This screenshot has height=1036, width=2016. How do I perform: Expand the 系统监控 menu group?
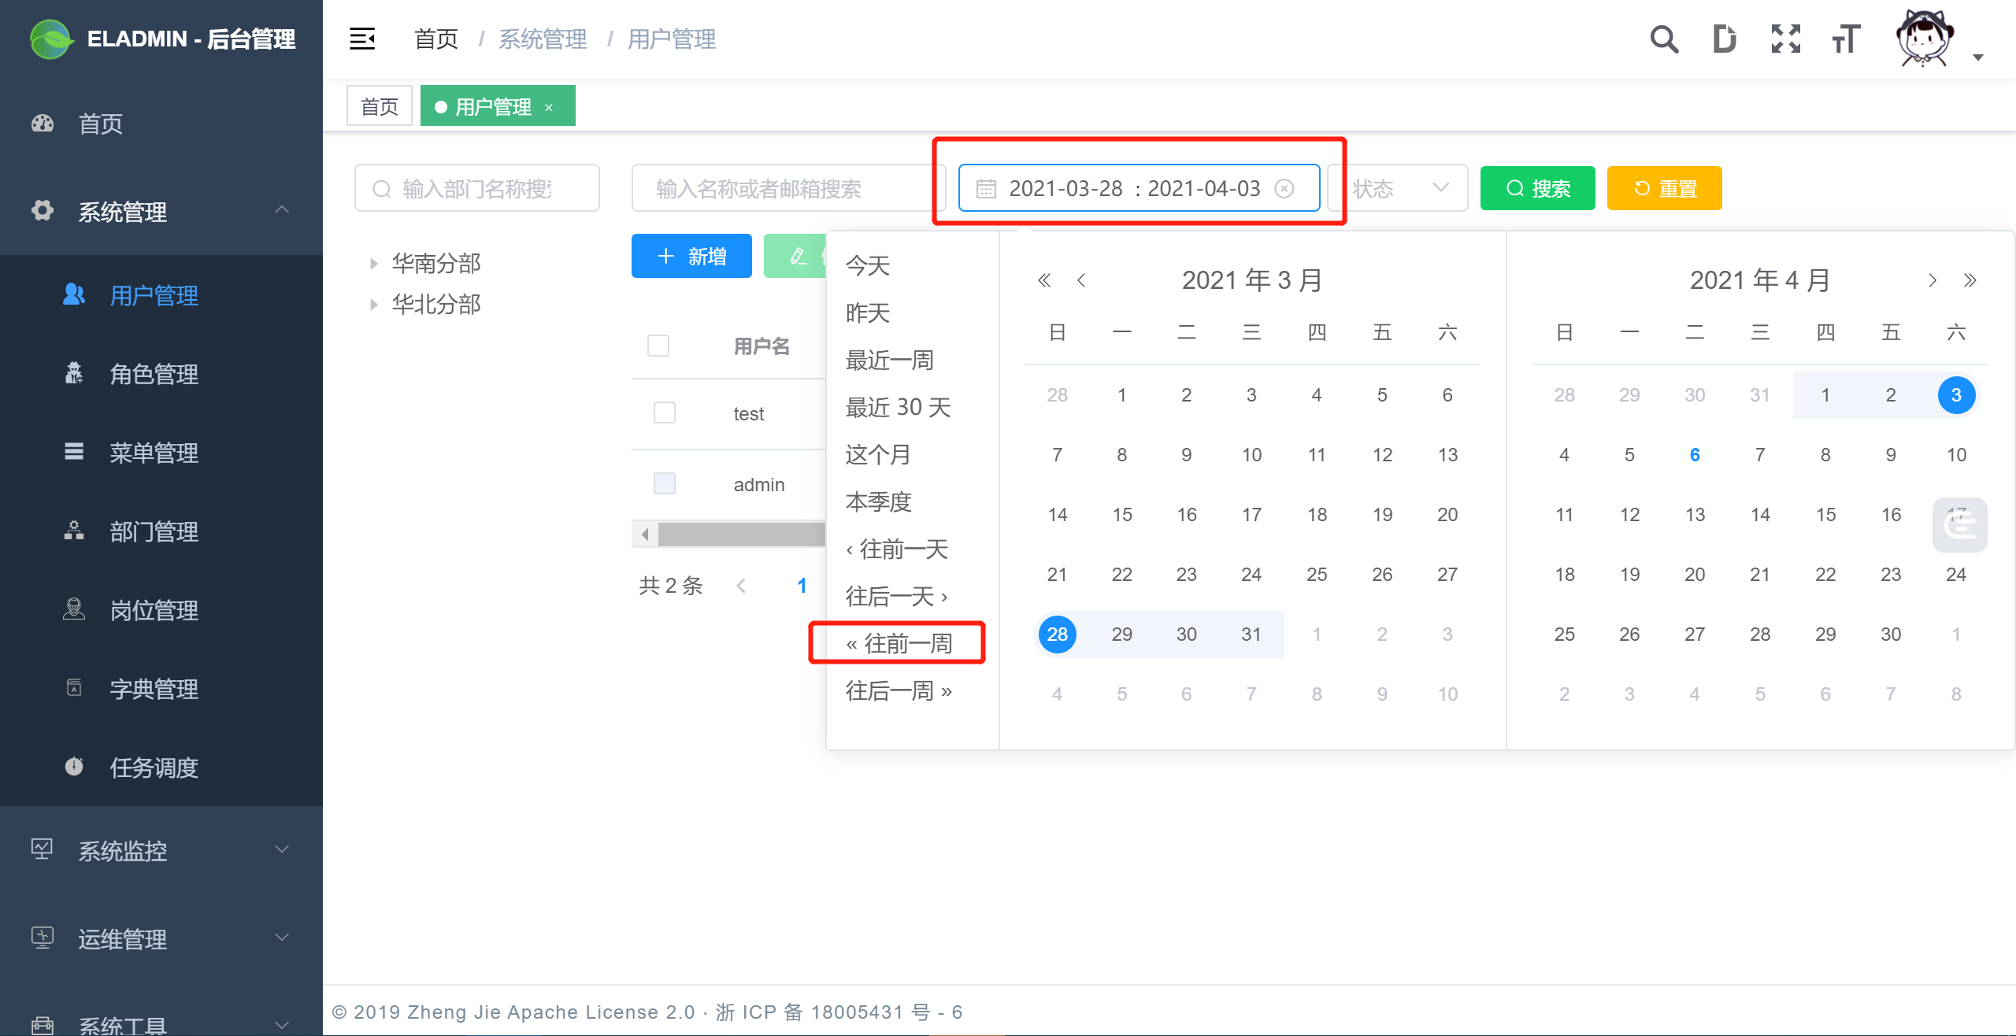(161, 850)
